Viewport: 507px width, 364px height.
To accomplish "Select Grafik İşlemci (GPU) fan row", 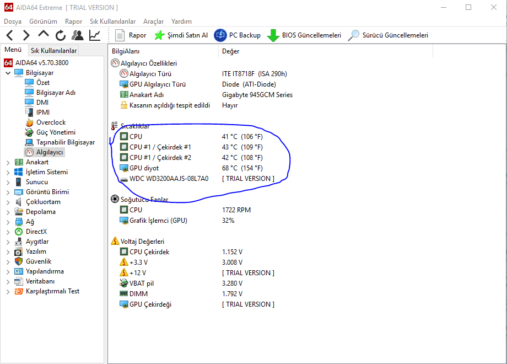I will click(177, 221).
